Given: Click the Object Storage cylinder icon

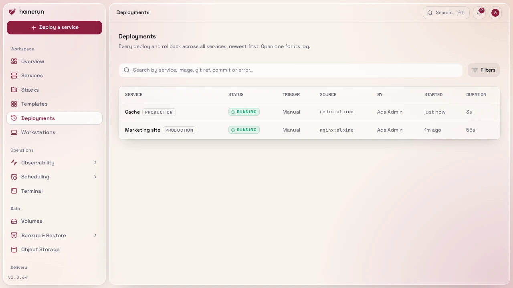Looking at the screenshot, I should pyautogui.click(x=14, y=250).
